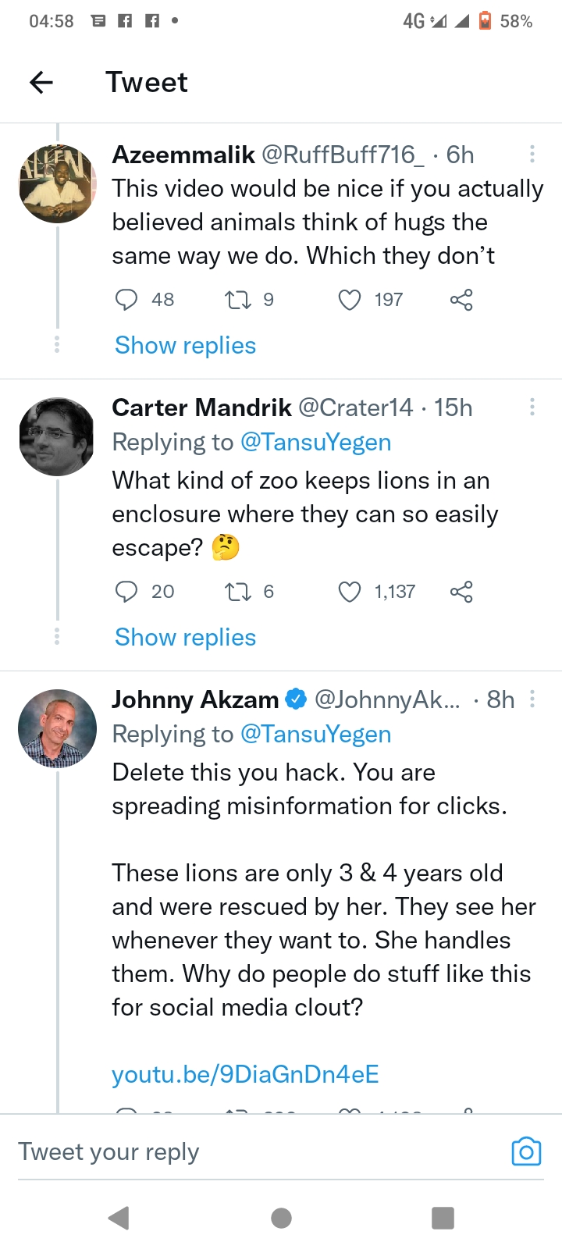Show replies under Carter Mandrik's tweet
The height and width of the screenshot is (1249, 562).
coord(185,637)
